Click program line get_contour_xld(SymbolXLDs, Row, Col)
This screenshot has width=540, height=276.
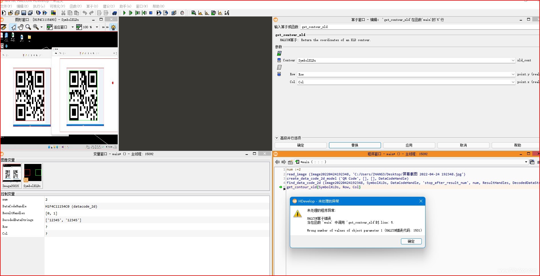point(324,187)
